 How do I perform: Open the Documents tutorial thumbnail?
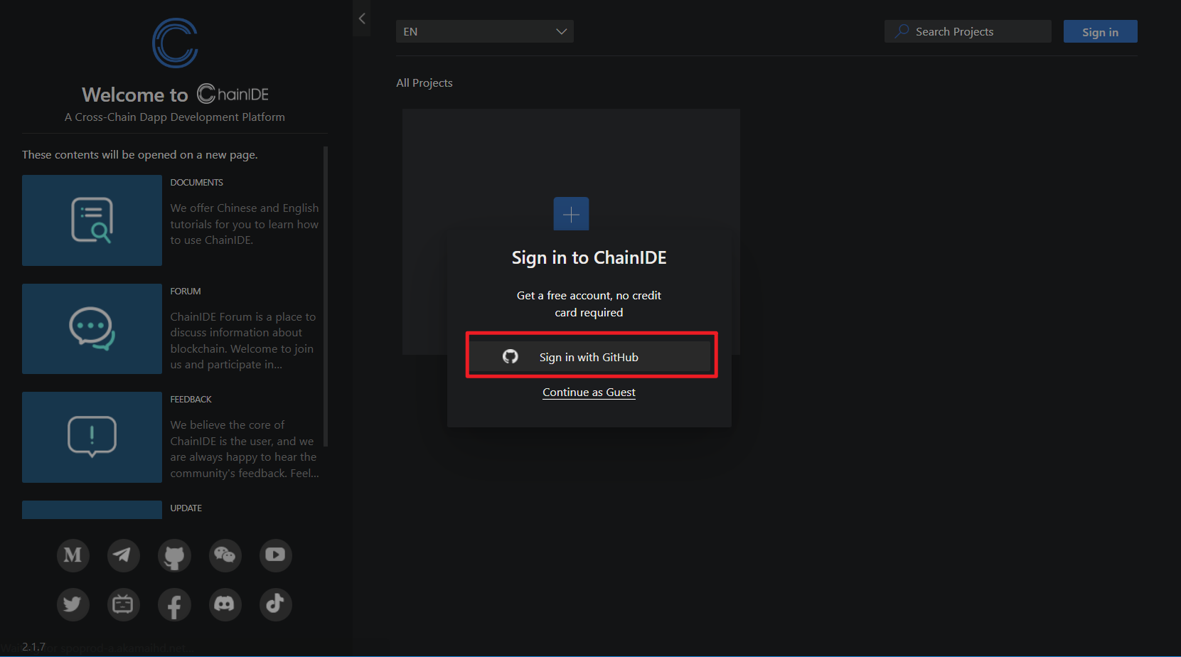point(92,220)
